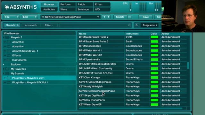
Task: Click the Absynth 4 folder icon
Action: point(9,46)
